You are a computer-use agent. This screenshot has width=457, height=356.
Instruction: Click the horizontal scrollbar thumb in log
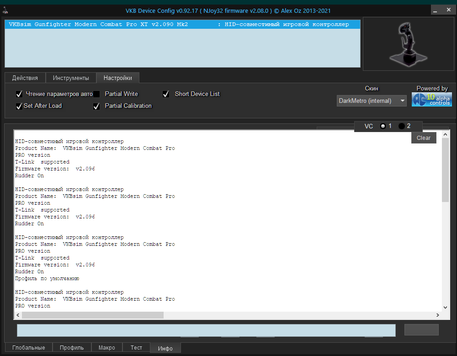93,315
